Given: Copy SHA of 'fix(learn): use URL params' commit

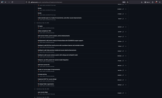Looking at the screenshot, I should [x=123, y=61].
